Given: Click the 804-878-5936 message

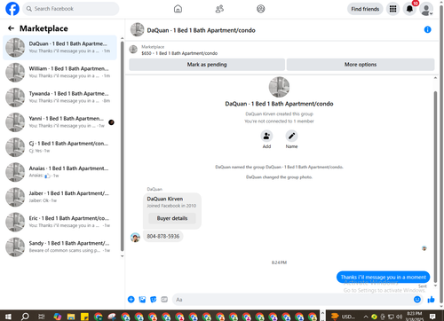Looking at the screenshot, I should (163, 236).
